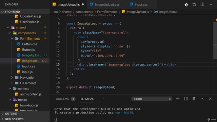This screenshot has height=122, width=217.
Task: Expand the Navigation folder chevron
Action: [x=12, y=78]
